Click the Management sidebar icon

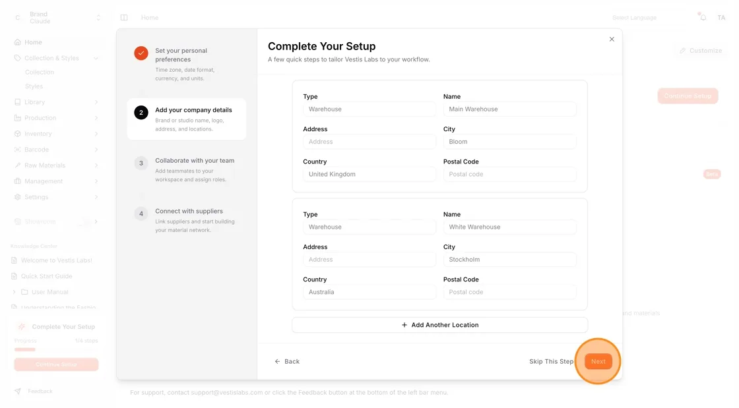click(x=17, y=181)
